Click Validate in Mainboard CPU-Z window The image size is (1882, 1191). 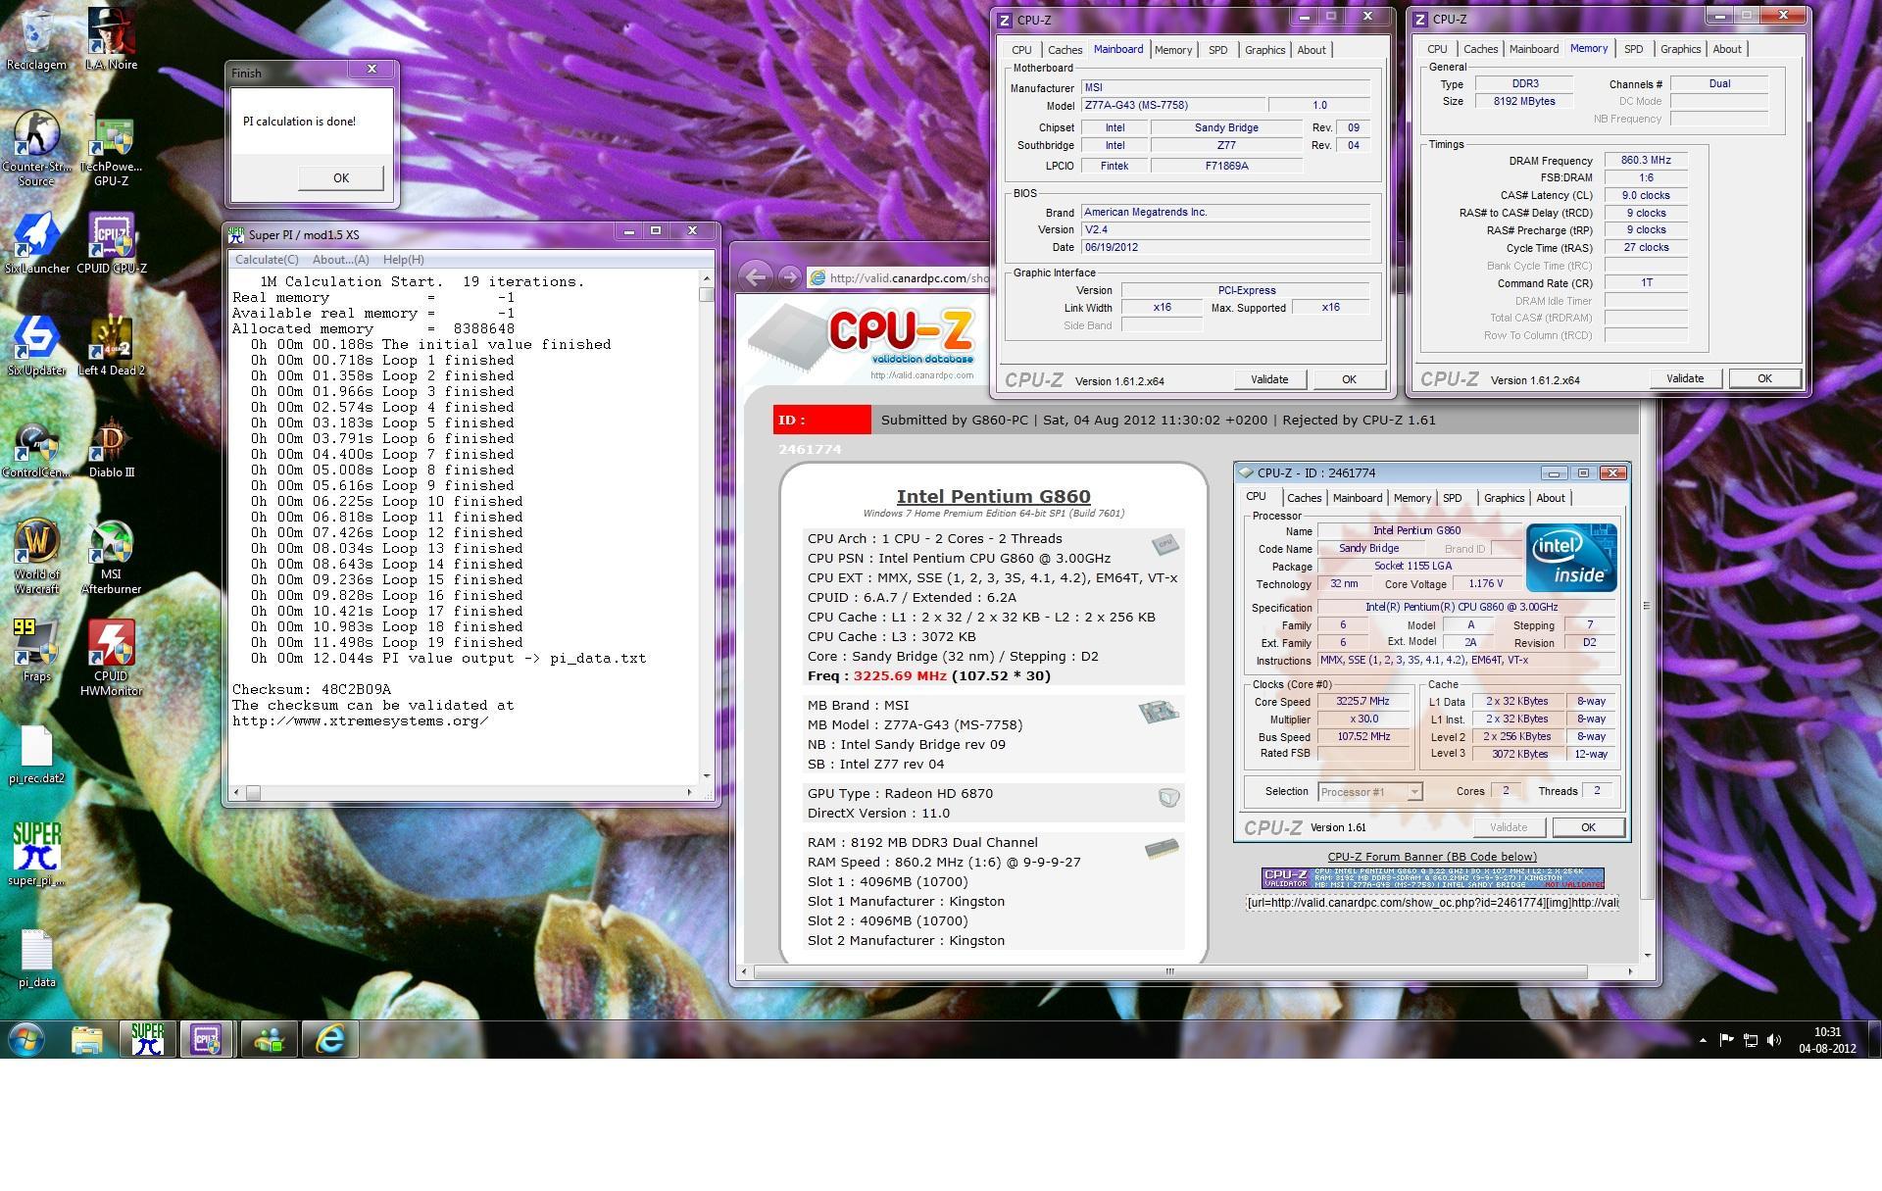click(x=1269, y=379)
